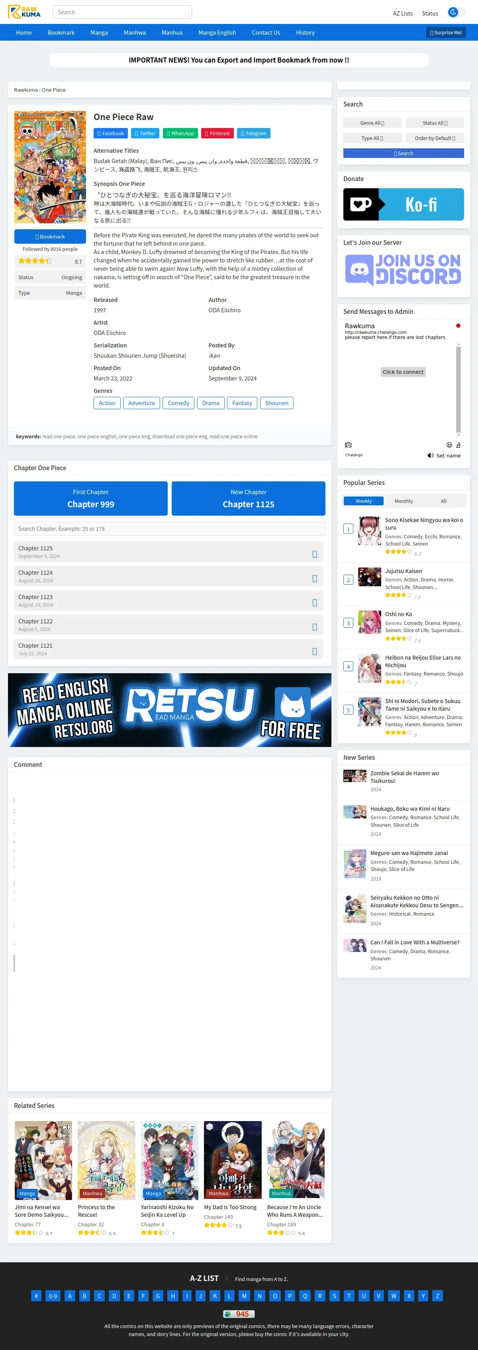Open the Join Us on Discord banner
The width and height of the screenshot is (478, 1350).
(x=403, y=269)
